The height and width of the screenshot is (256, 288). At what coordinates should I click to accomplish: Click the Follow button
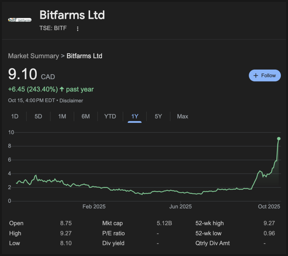coord(264,76)
